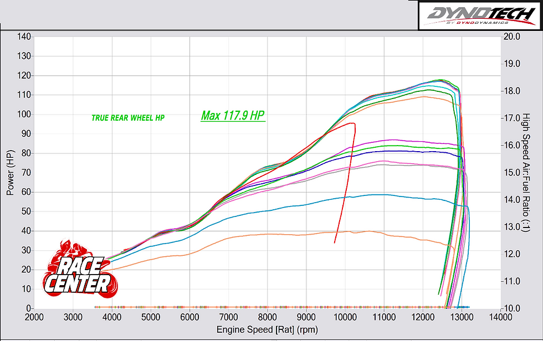Click the 'Power (HP)' axis title
This screenshot has height=341, width=543.
(10, 173)
